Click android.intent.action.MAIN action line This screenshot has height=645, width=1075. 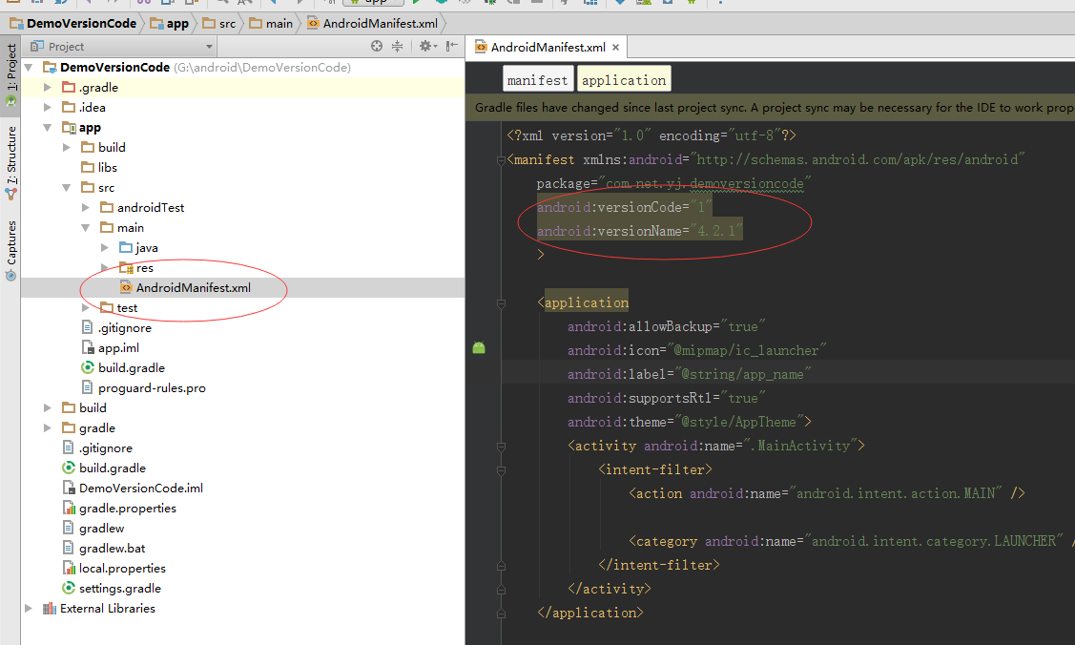coord(827,493)
